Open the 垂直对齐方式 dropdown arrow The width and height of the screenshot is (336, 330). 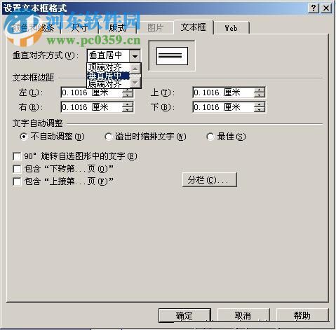[135, 56]
